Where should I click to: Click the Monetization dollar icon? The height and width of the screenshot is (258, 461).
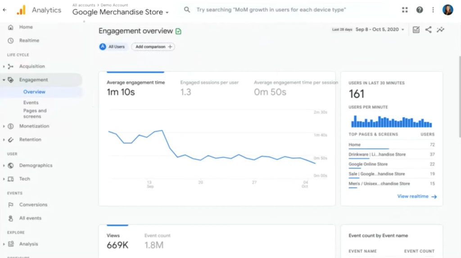[x=11, y=126]
